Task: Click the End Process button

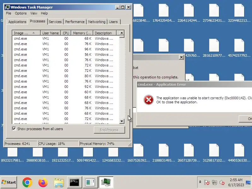Action: (109, 130)
